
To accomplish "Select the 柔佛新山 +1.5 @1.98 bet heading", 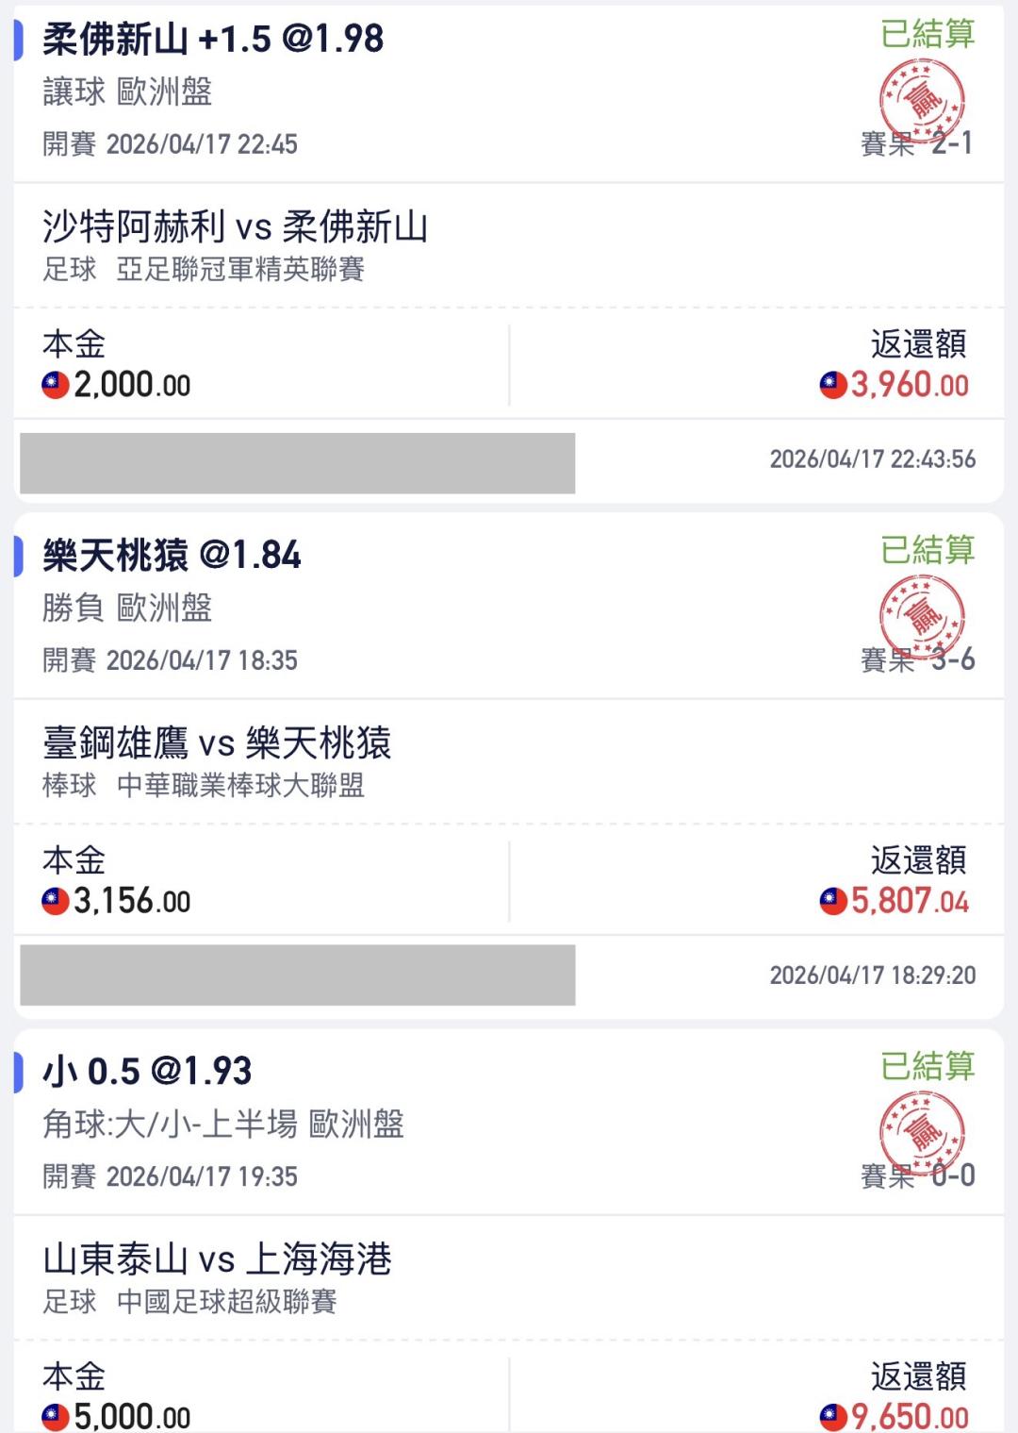I will 213,40.
